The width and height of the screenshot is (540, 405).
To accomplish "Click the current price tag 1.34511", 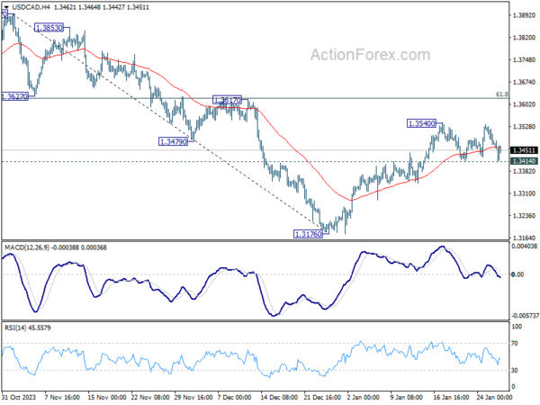I will coord(524,150).
